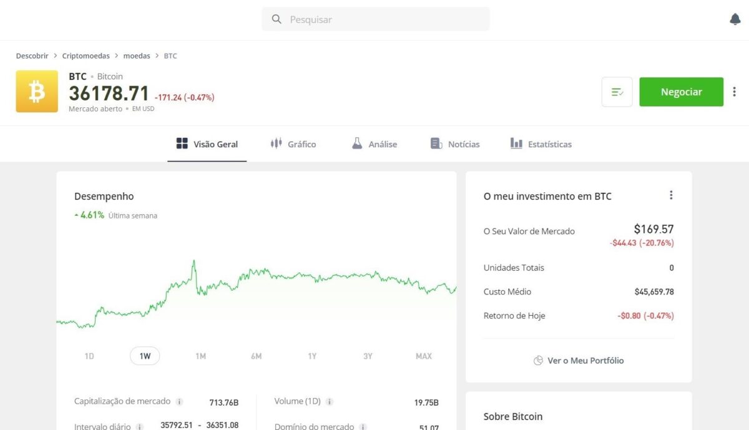The height and width of the screenshot is (430, 749).
Task: Add BTC to watchlist using list icon
Action: 617,92
